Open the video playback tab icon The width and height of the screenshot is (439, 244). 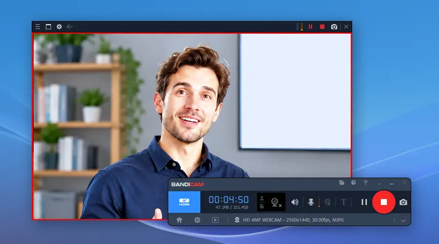click(x=215, y=220)
